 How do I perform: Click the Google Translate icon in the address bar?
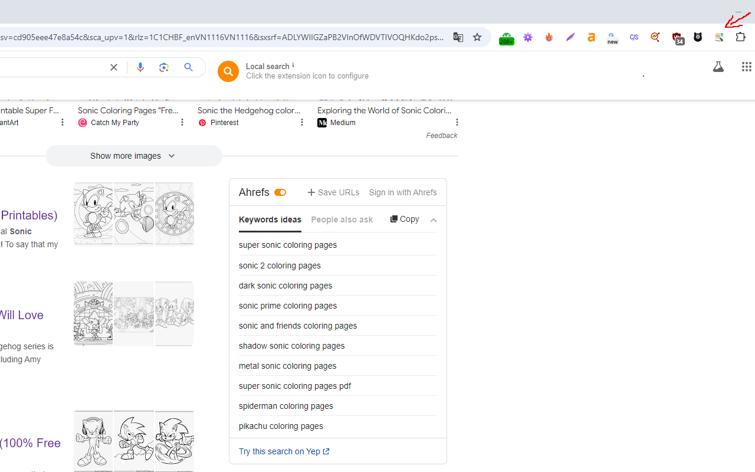click(458, 37)
